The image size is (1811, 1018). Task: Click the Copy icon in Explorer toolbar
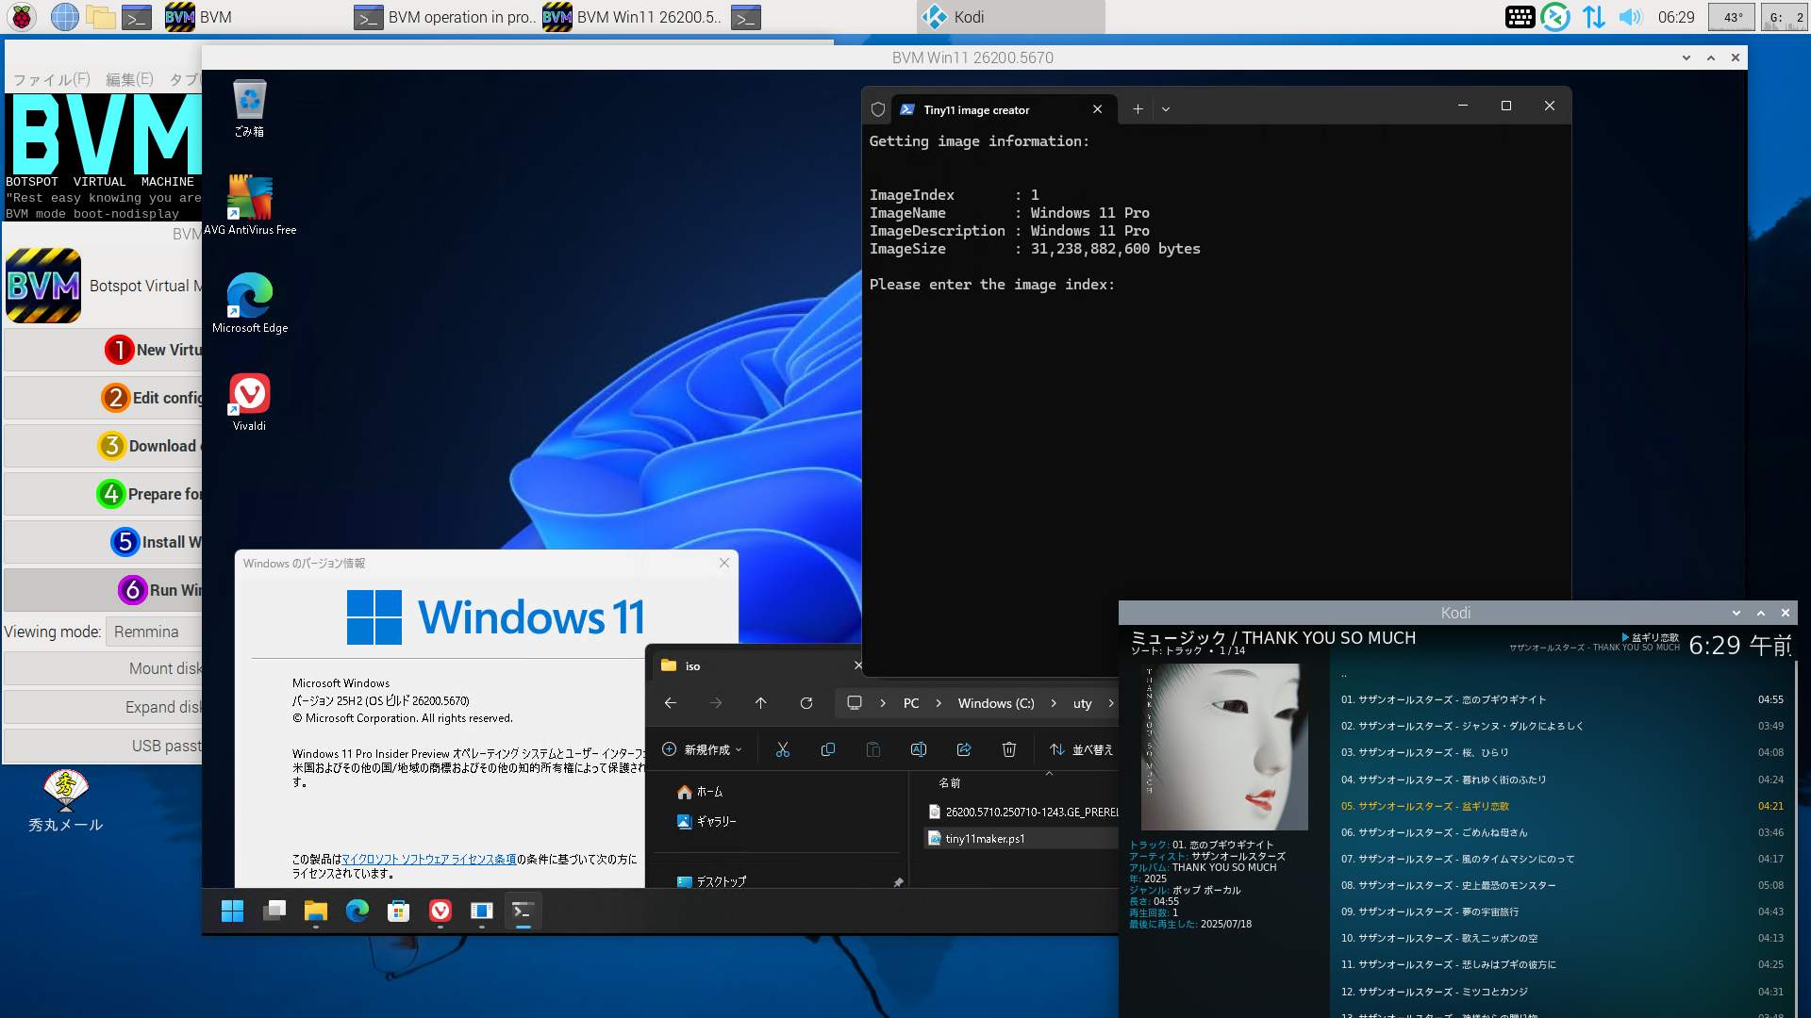[x=827, y=749]
